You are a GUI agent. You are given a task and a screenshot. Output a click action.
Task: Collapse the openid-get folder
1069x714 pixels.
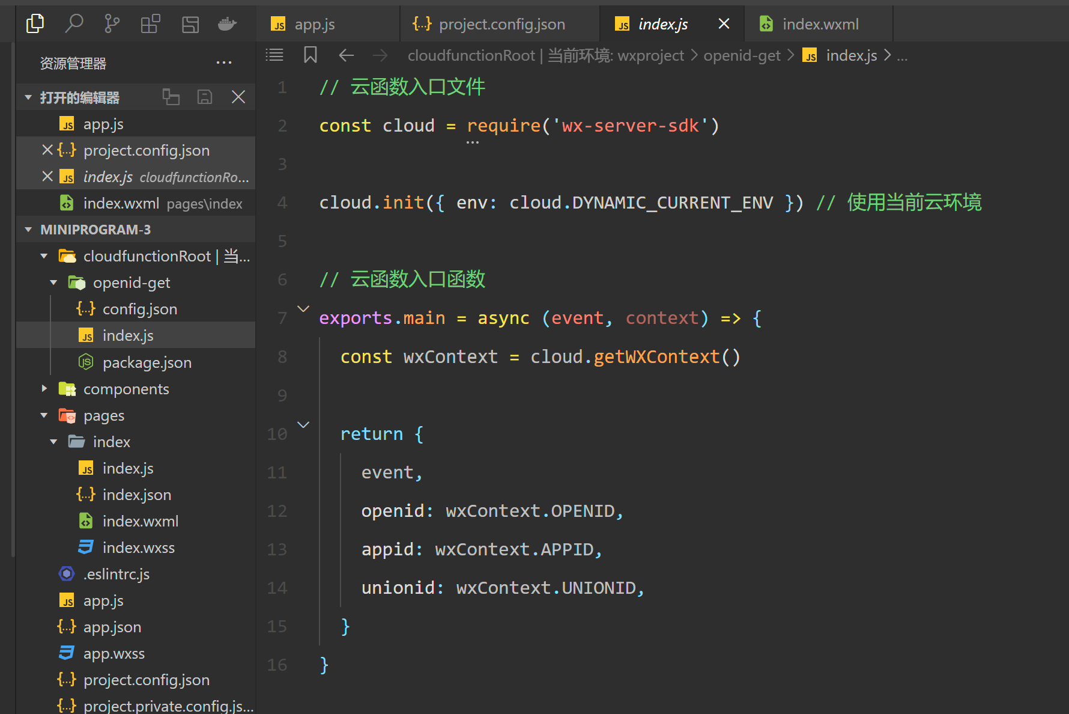53,282
